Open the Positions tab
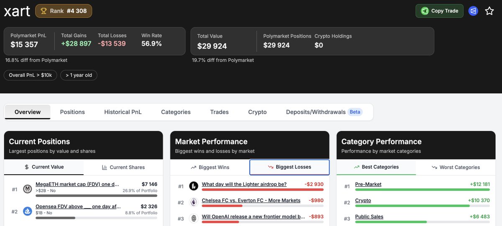Viewport: 502px width, 226px height. 72,112
